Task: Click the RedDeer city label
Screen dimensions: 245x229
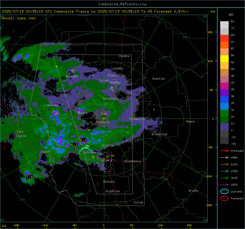Action: point(115,83)
